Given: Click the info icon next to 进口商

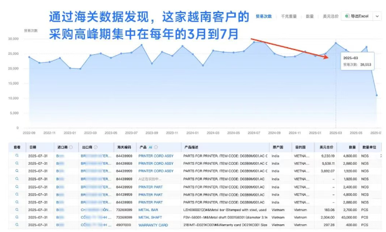Looking at the screenshot, I should (x=71, y=147).
